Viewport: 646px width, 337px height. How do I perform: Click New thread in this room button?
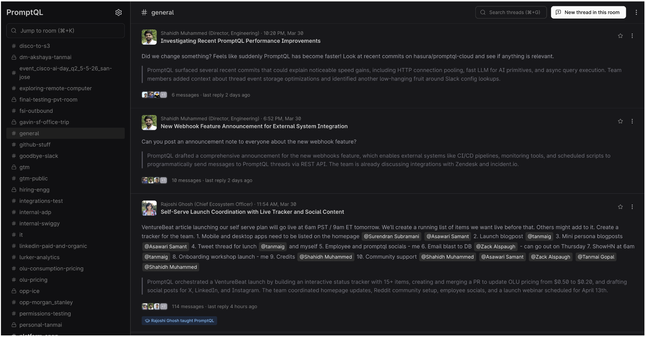click(588, 13)
